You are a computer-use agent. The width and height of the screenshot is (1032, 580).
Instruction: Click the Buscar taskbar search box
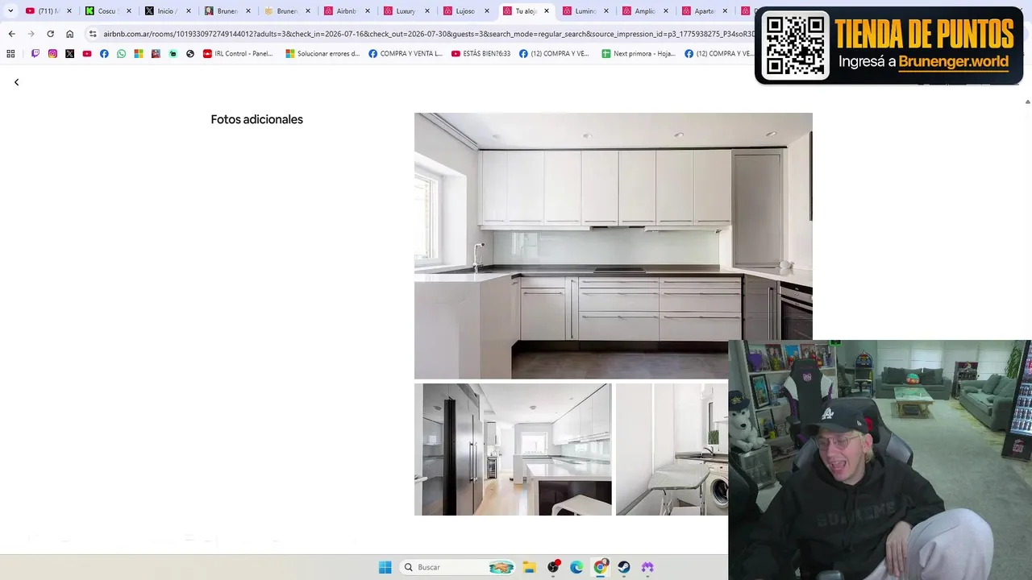pyautogui.click(x=457, y=567)
